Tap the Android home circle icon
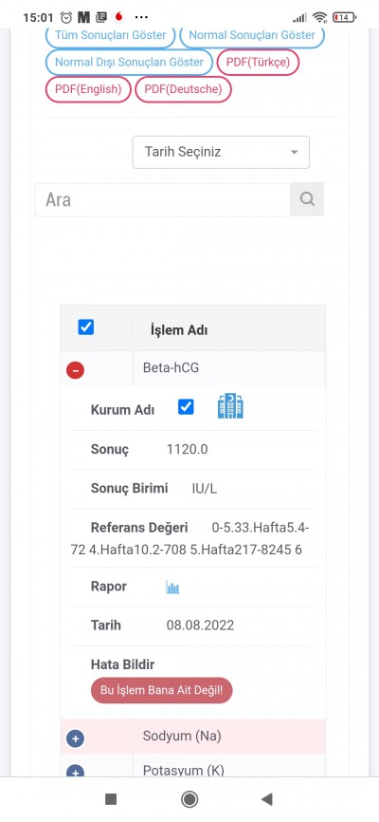 pyautogui.click(x=189, y=799)
